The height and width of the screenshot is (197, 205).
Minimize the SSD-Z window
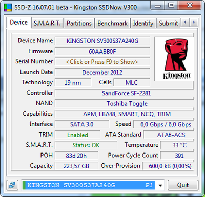(158, 6)
